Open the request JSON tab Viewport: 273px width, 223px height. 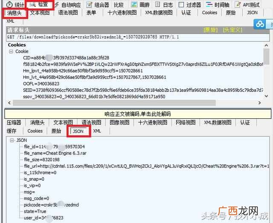click(252, 13)
